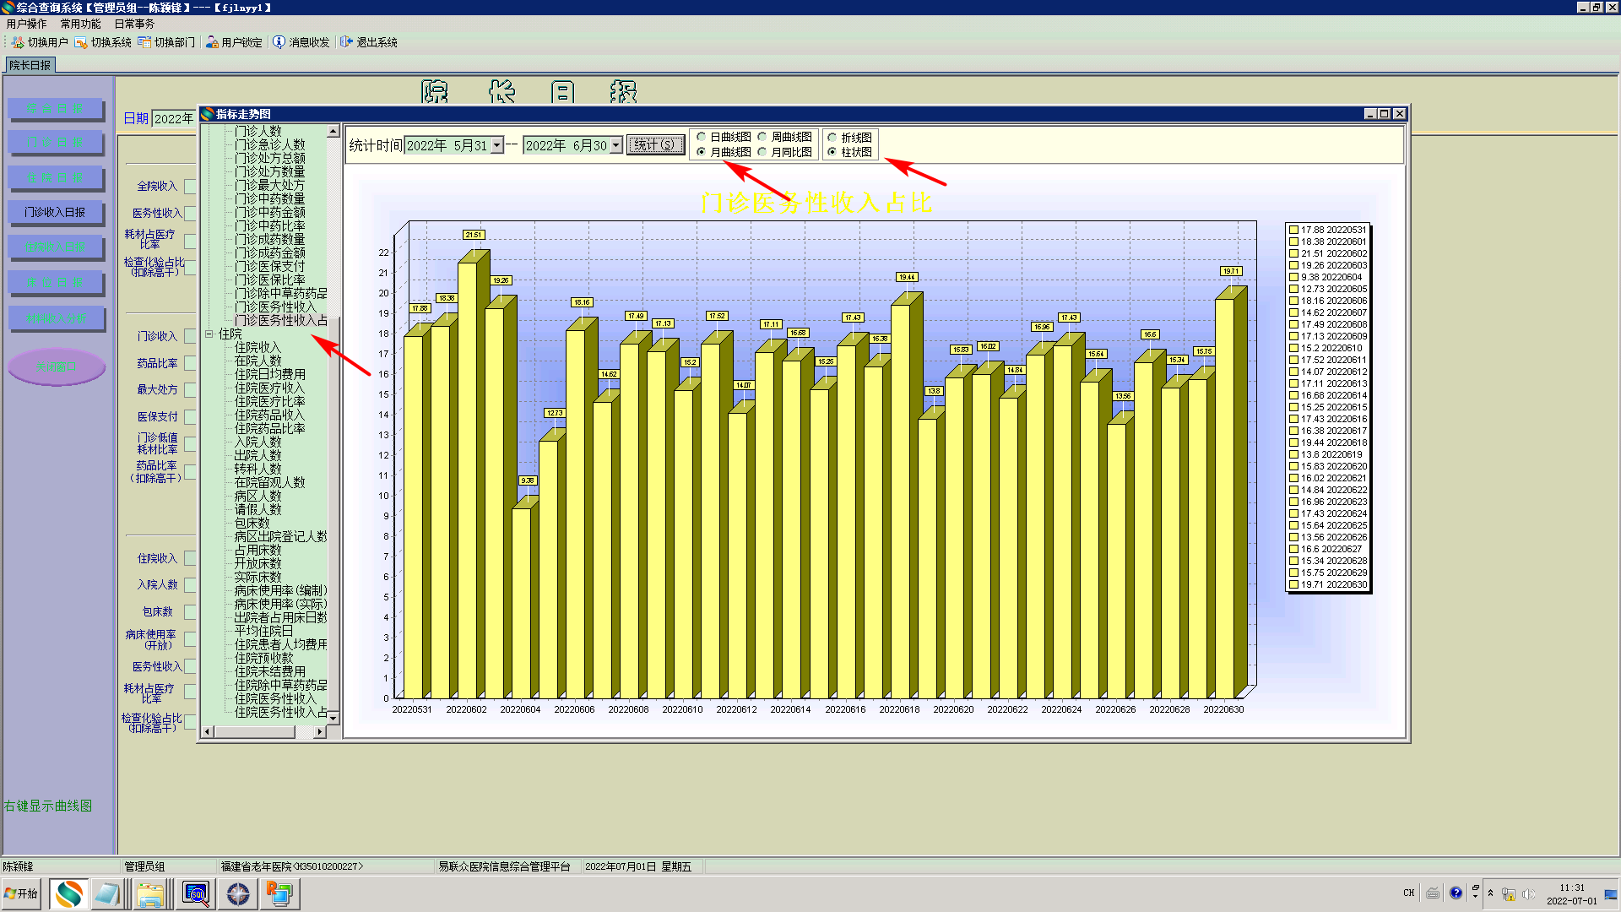
Task: Select the 月同比图 radio button
Action: click(x=762, y=152)
